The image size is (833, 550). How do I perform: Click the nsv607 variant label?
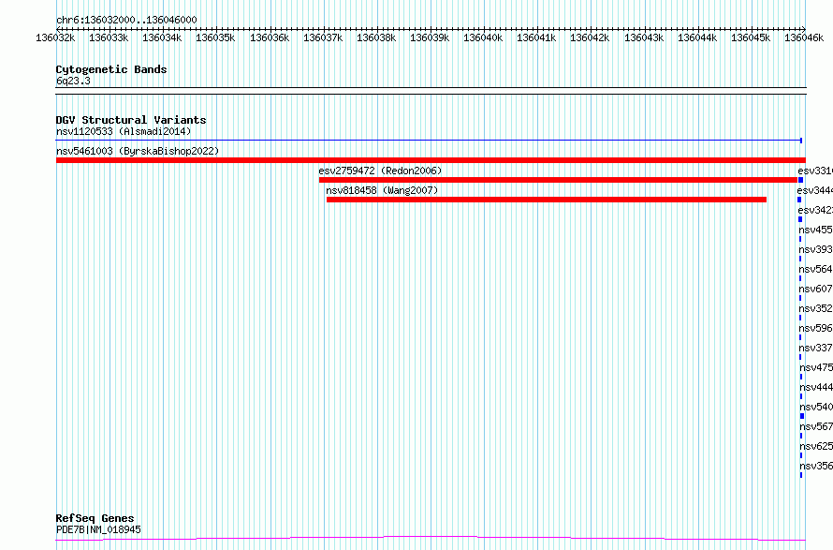click(815, 289)
